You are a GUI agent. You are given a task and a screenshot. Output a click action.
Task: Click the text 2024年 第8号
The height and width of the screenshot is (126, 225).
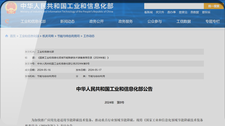[x=114, y=103]
